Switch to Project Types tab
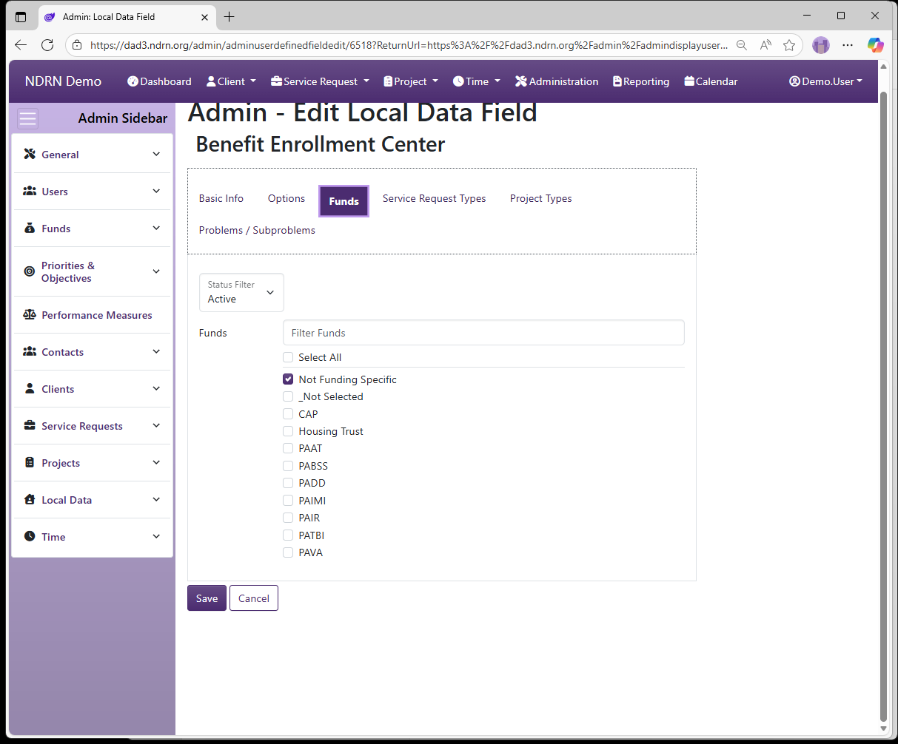The width and height of the screenshot is (898, 744). pyautogui.click(x=541, y=198)
